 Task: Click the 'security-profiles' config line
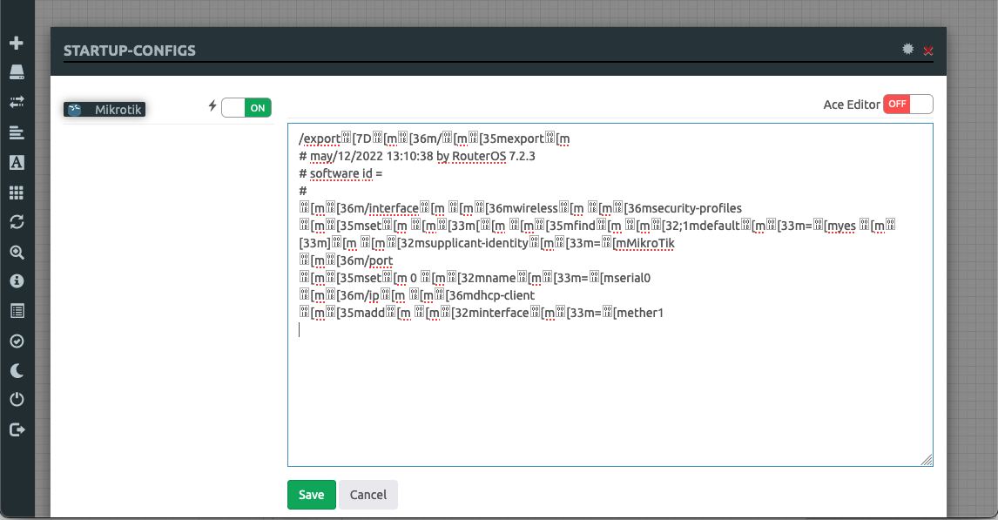click(521, 208)
